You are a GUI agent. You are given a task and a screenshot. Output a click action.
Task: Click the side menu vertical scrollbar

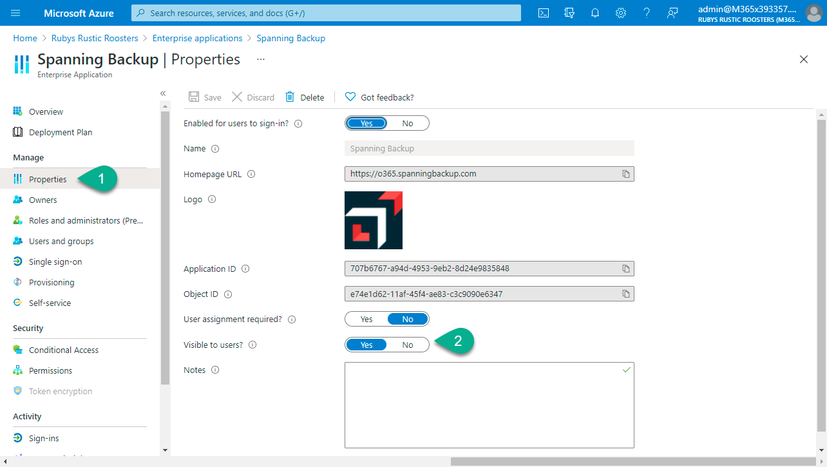click(x=165, y=248)
